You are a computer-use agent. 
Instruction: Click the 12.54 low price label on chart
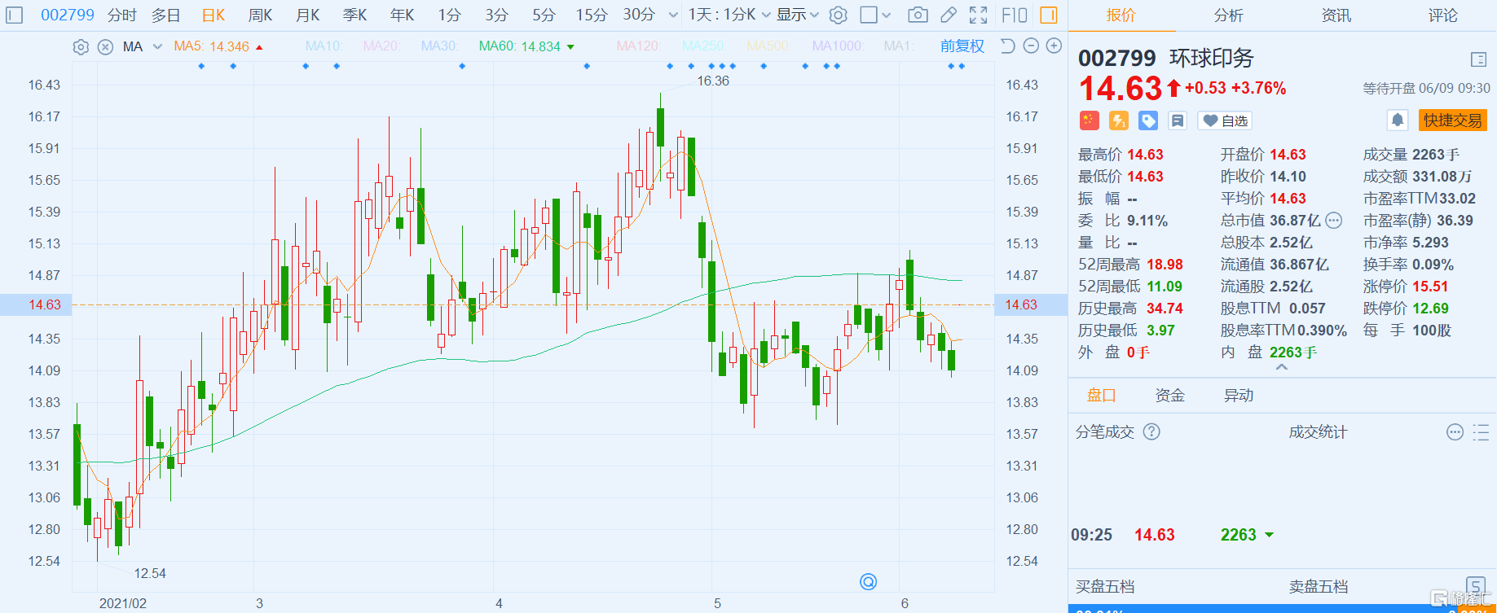(x=150, y=573)
